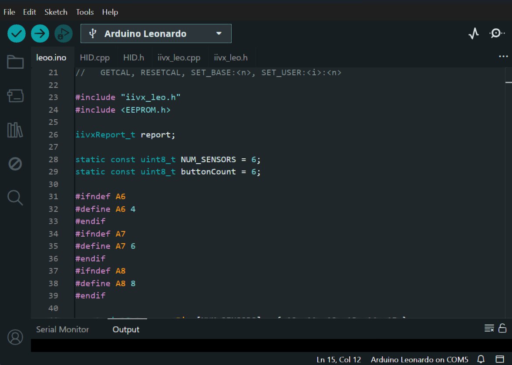Open the Sketch menu
Screen dimensions: 512x365
tap(56, 12)
